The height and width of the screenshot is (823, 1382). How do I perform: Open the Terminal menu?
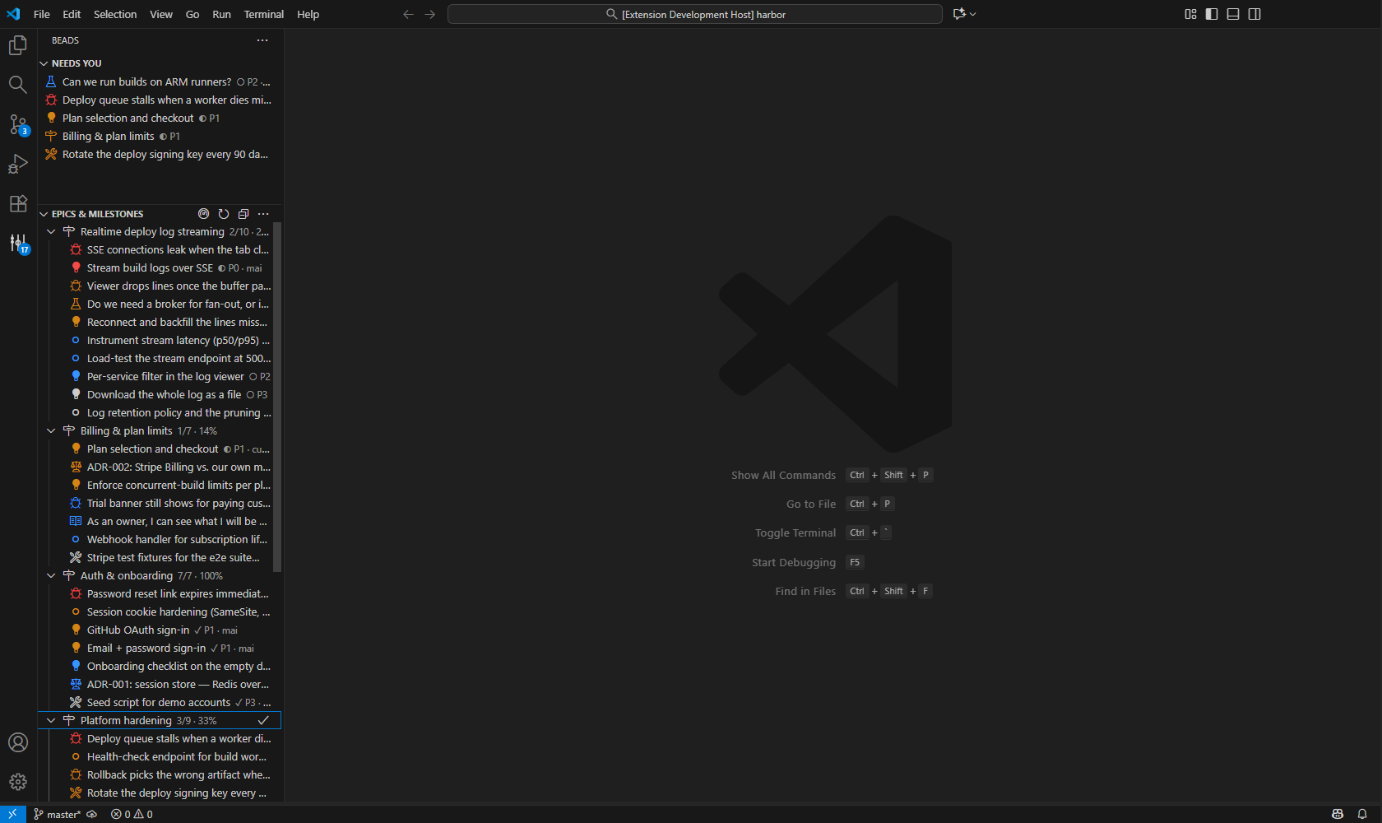coord(264,14)
